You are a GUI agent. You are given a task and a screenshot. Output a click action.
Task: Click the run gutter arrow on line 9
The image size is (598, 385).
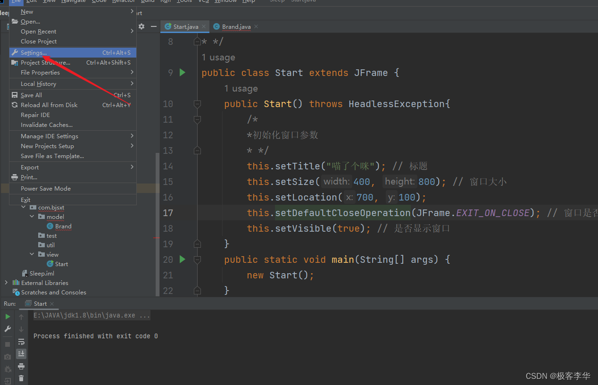coord(183,73)
